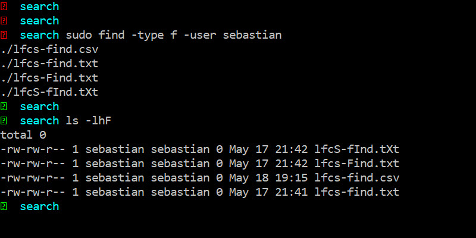
Task: Click the "search" directory name on the last prompt
Action: pyautogui.click(x=39, y=206)
